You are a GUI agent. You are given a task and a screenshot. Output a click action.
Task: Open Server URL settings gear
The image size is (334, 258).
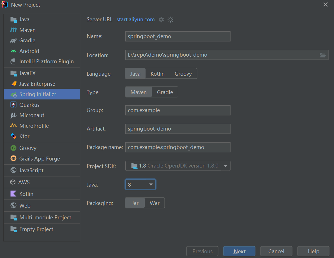tap(161, 20)
